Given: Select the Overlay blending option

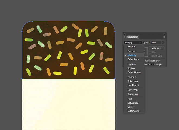Looking at the screenshot, I should tap(132, 77).
